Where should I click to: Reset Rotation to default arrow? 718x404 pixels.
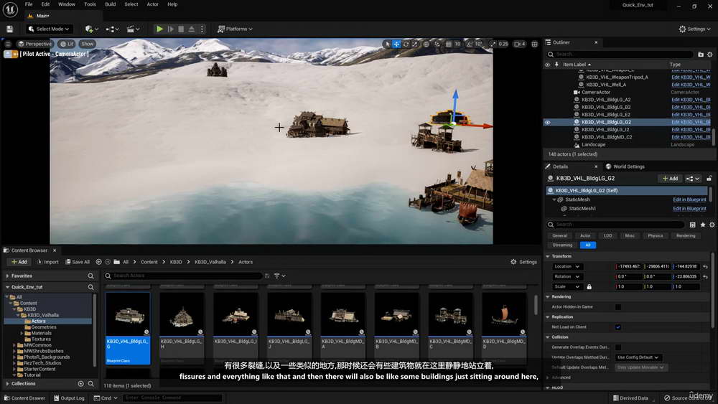[705, 277]
